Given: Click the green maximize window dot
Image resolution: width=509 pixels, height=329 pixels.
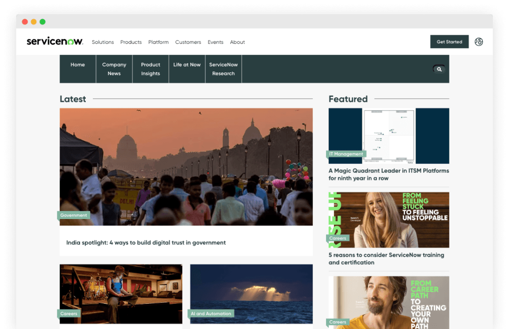Looking at the screenshot, I should pos(42,22).
